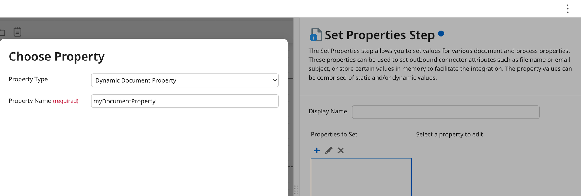This screenshot has width=581, height=196.
Task: Click the Display Name input field
Action: pyautogui.click(x=445, y=112)
